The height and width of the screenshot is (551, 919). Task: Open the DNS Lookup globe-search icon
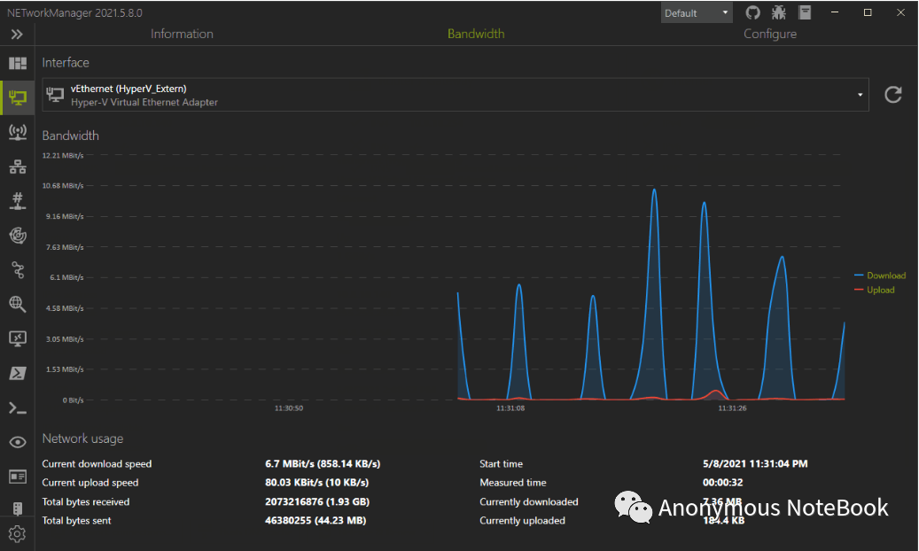[18, 304]
